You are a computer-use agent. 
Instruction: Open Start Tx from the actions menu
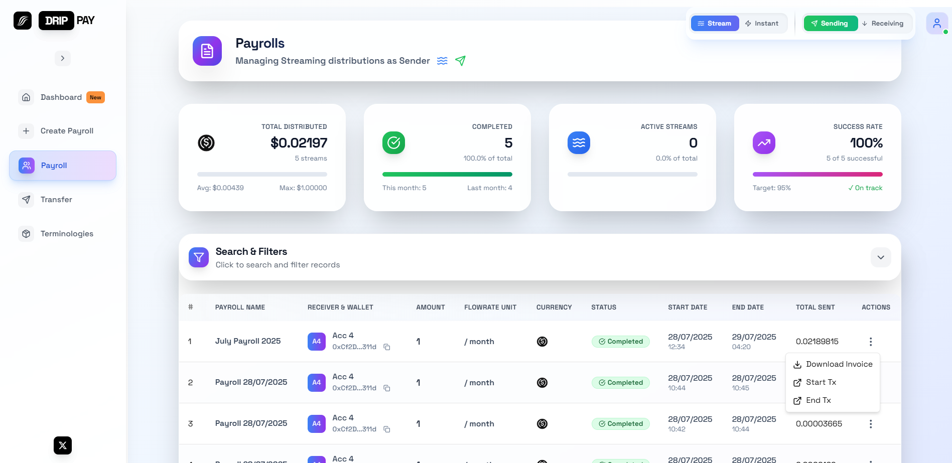click(833, 382)
